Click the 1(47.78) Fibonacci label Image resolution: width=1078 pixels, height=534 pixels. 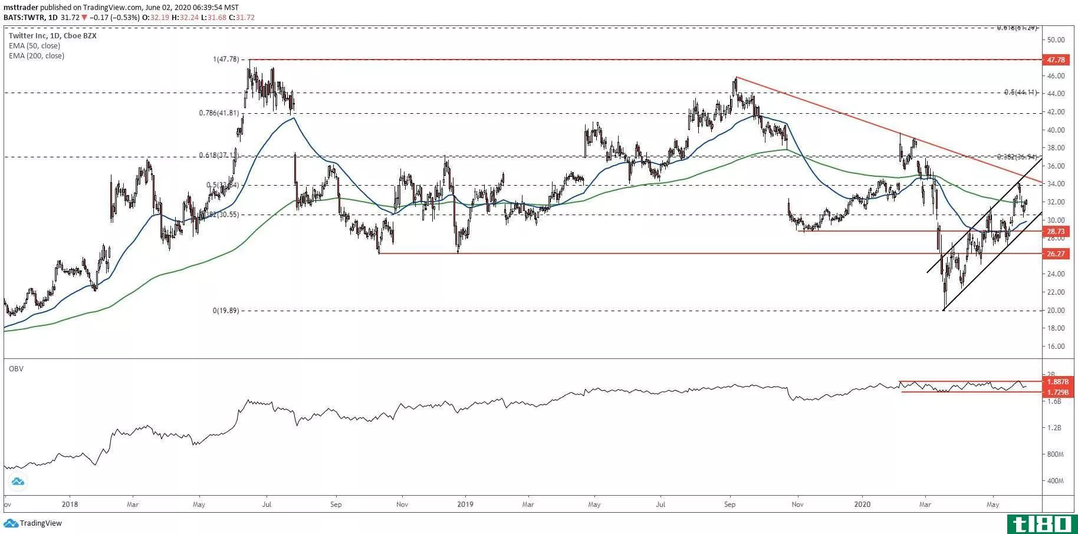(x=226, y=60)
